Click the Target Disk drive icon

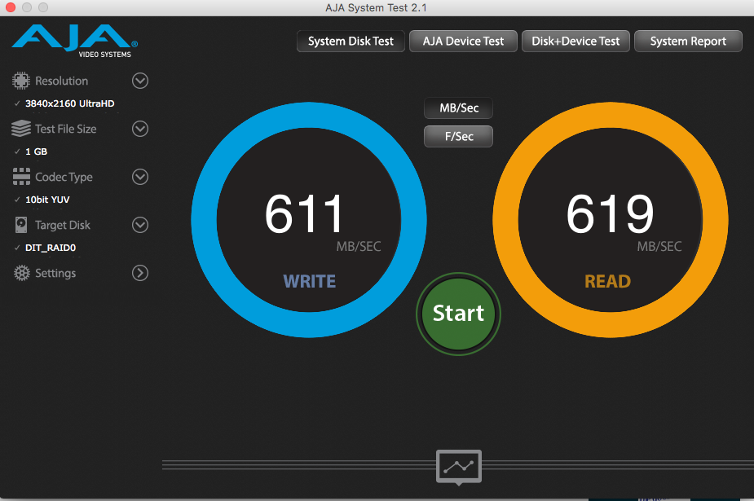point(20,225)
